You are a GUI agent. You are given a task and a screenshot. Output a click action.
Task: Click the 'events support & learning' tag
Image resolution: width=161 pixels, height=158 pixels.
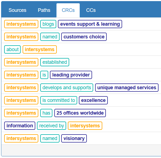coord(90,24)
